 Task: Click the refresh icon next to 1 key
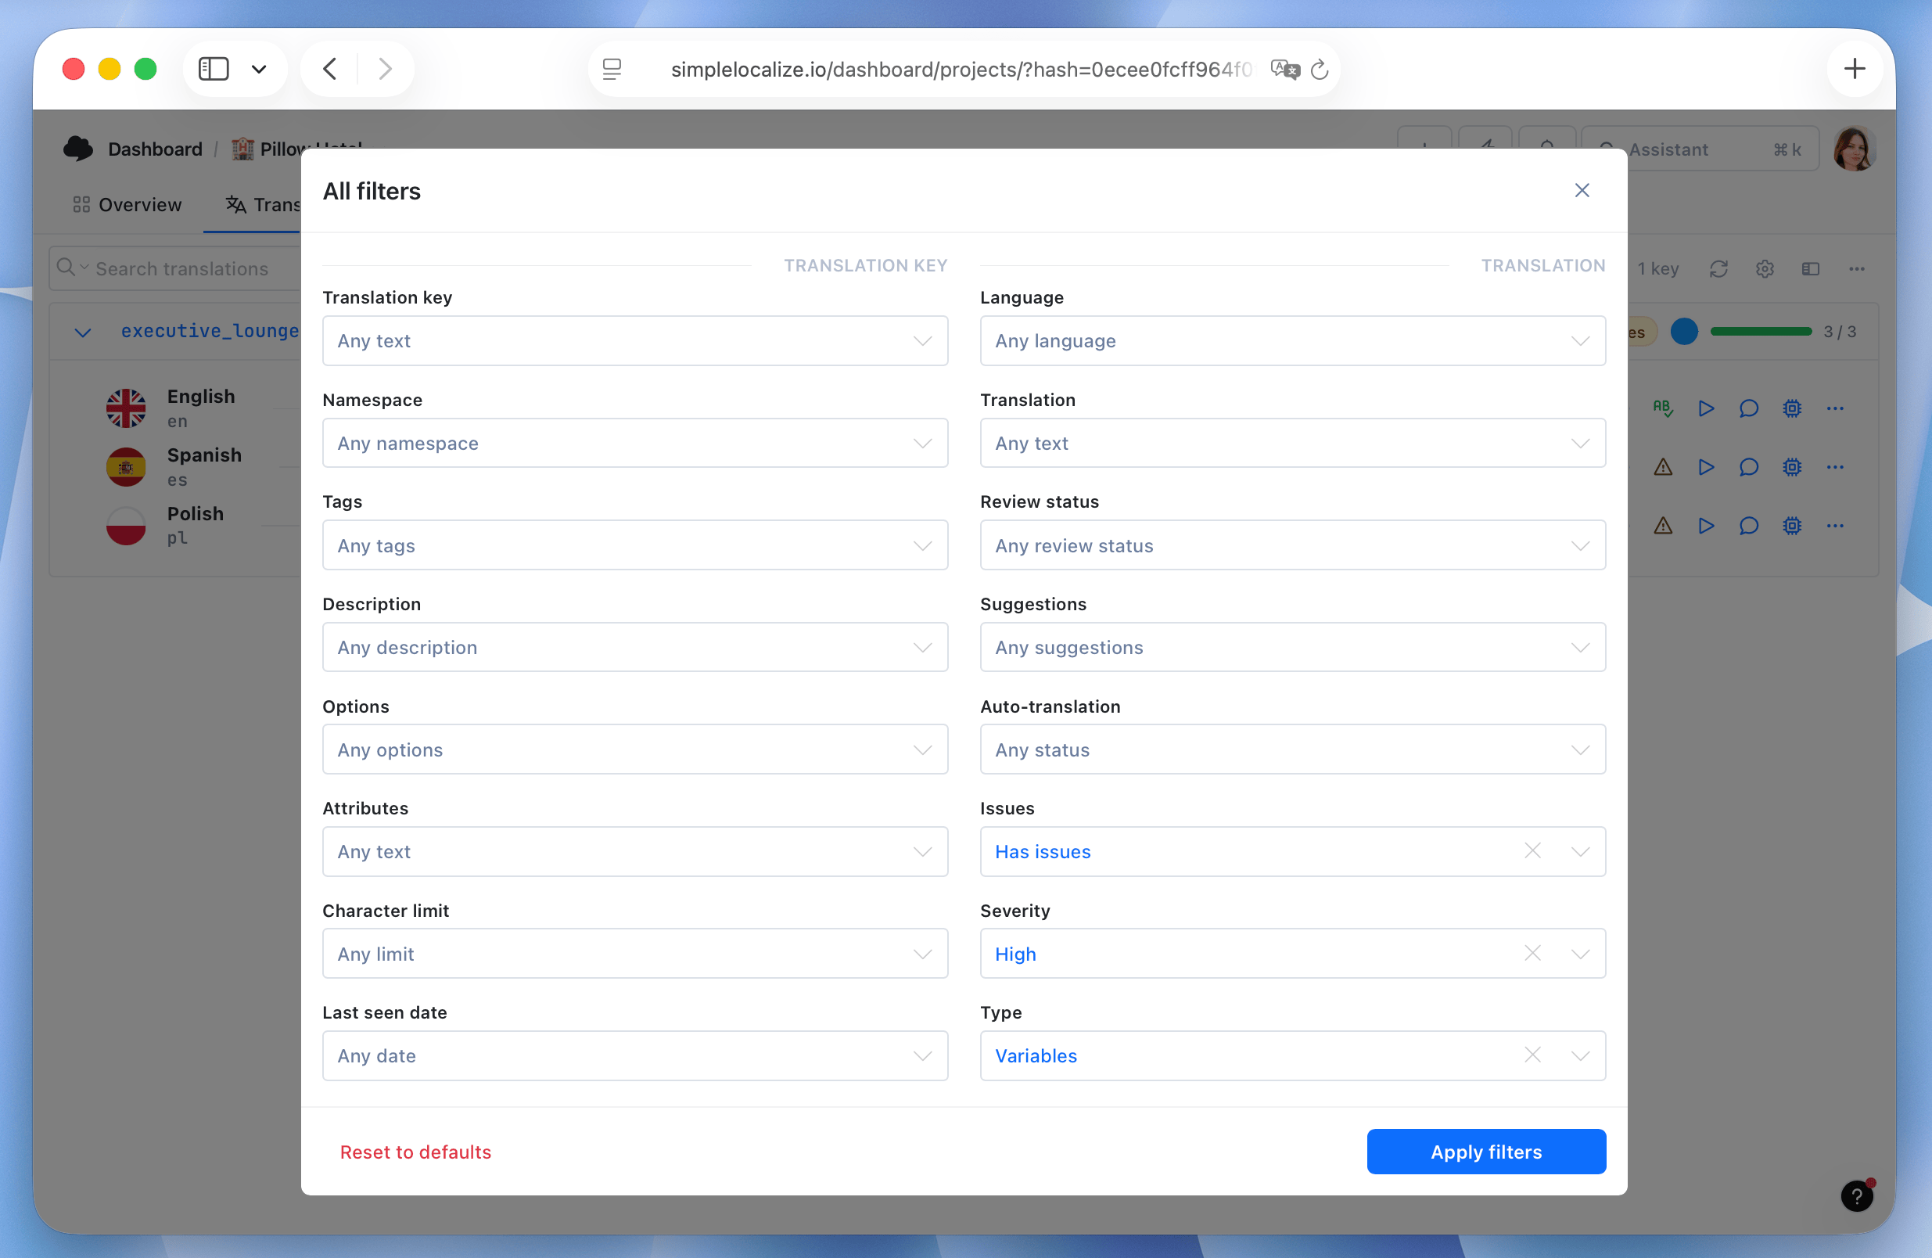click(1718, 269)
